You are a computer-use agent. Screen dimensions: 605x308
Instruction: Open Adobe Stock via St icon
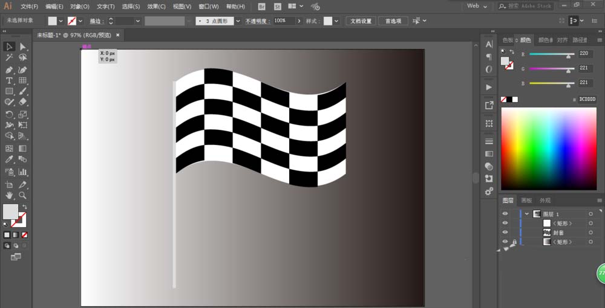coord(278,6)
